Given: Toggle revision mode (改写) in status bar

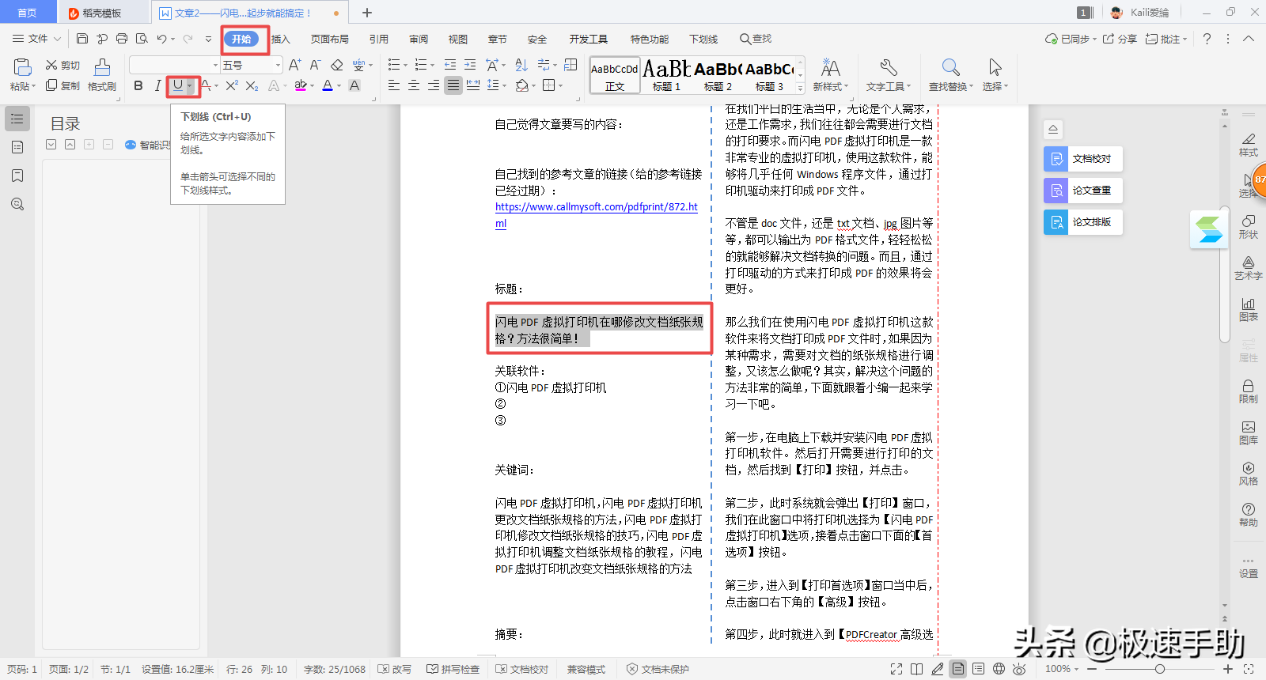Looking at the screenshot, I should point(395,669).
